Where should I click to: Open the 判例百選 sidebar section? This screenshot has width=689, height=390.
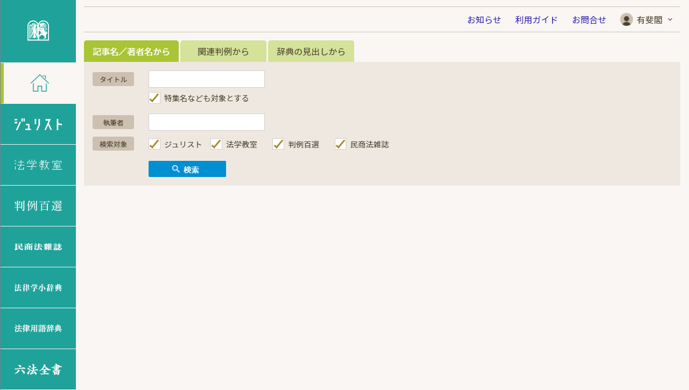(38, 206)
